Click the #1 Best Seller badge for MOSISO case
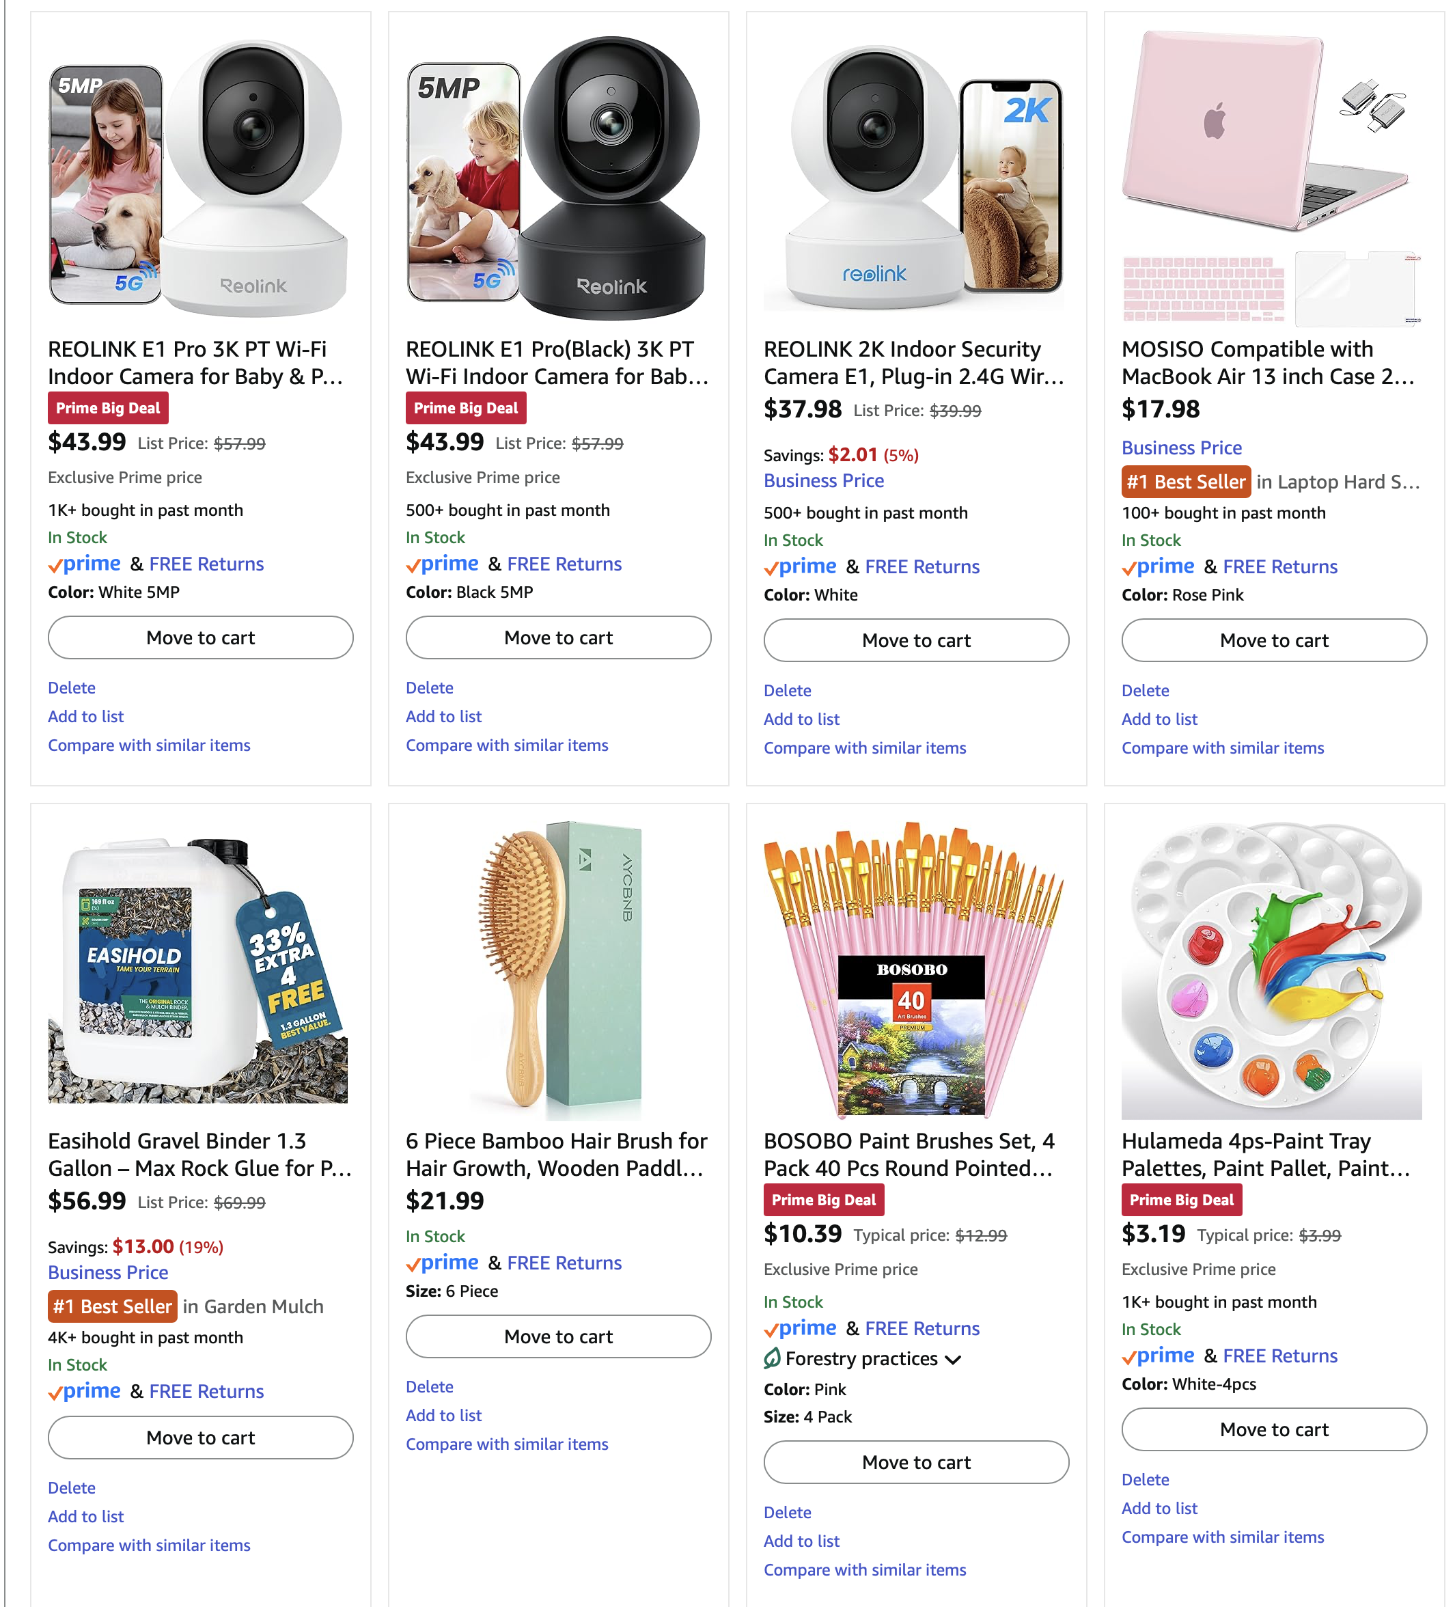Image resolution: width=1455 pixels, height=1607 pixels. click(1185, 482)
